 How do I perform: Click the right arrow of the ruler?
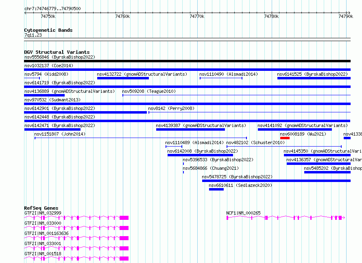point(349,13)
